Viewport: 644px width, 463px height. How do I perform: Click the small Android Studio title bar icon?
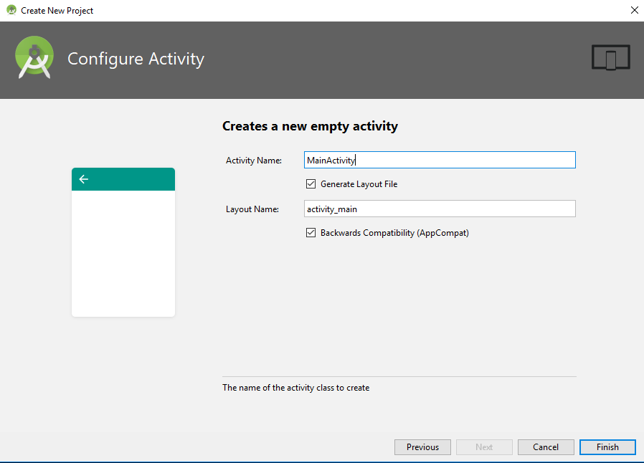pyautogui.click(x=11, y=11)
